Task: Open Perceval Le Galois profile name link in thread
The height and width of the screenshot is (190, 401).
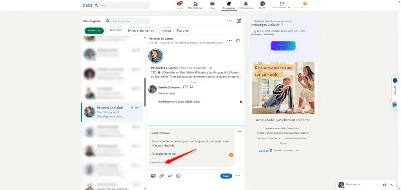Action: coord(164,68)
